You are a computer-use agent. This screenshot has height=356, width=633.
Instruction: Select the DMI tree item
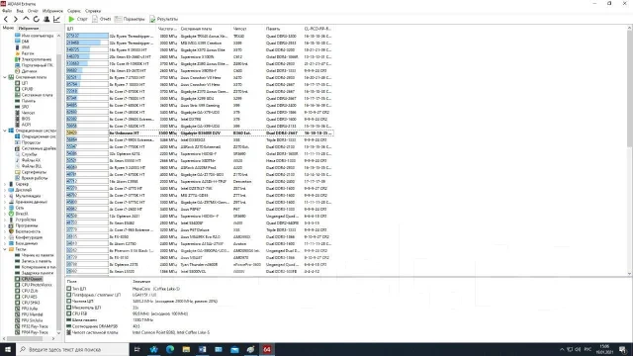[x=25, y=42]
